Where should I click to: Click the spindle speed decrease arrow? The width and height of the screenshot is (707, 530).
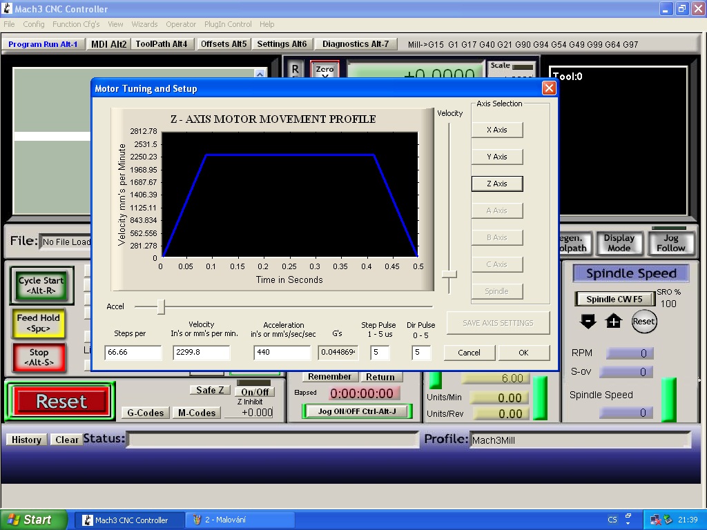pyautogui.click(x=588, y=322)
